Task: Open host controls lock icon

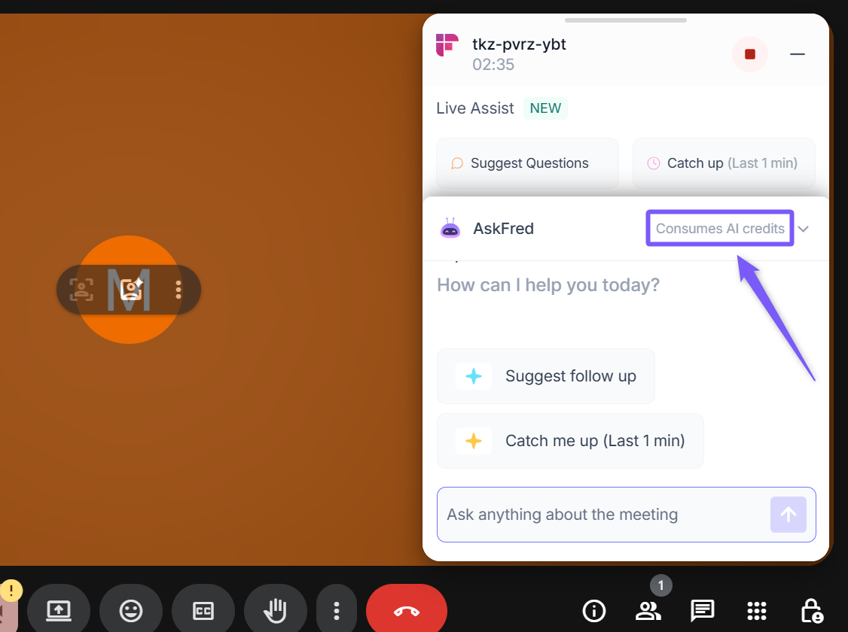Action: pos(811,611)
